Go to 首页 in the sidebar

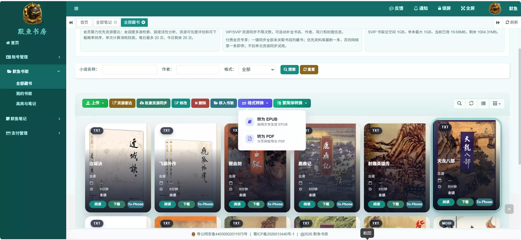click(x=13, y=43)
